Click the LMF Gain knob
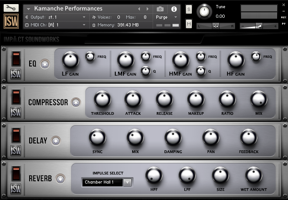The width and height of the screenshot is (288, 200). coord(126,60)
